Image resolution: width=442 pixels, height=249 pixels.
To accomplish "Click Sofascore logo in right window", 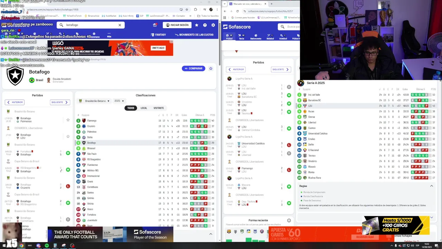I will 237,27.
